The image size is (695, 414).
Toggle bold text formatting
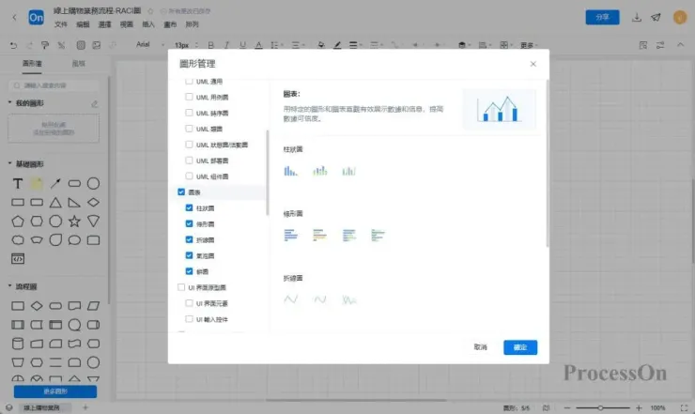211,45
